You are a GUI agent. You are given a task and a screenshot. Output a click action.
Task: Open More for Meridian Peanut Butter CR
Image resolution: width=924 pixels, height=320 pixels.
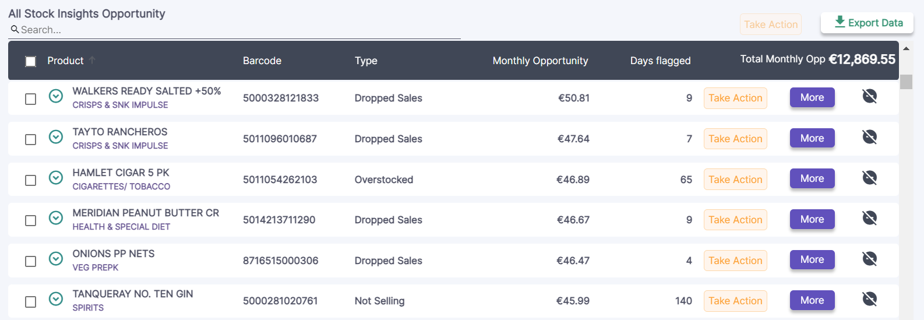[x=812, y=219]
